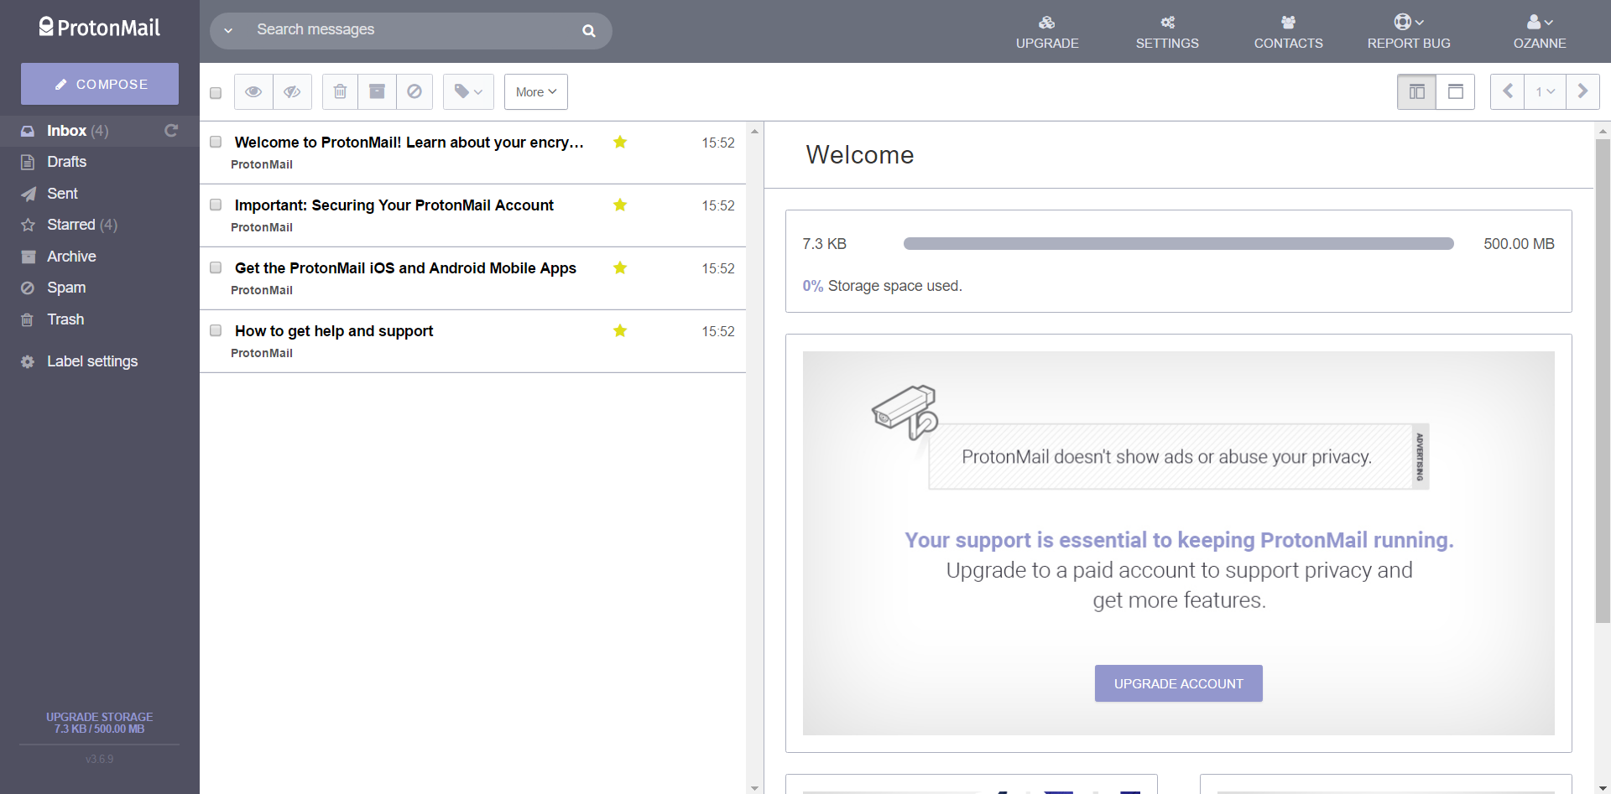The image size is (1611, 794).
Task: Click the storage usage progress bar
Action: click(1178, 244)
